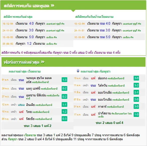Image resolution: width=147 pixels, height=146 pixels.
Task: Click the 1-3 score badge for Vietnam
Action: (64, 80)
